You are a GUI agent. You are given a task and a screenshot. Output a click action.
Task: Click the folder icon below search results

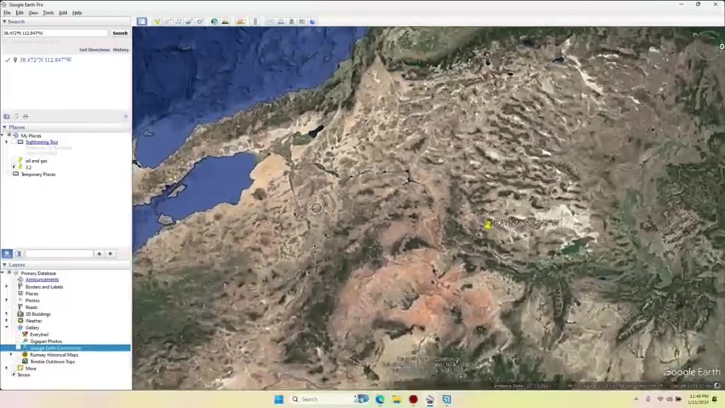[x=7, y=116]
